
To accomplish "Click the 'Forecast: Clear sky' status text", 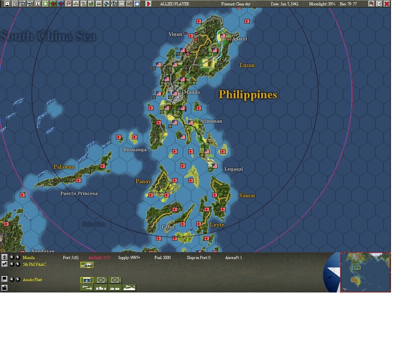I will coord(236,4).
